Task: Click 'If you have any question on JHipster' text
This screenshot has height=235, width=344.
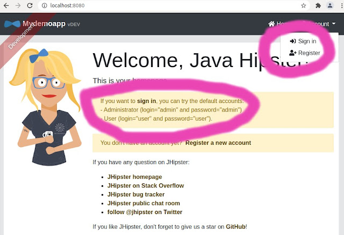Action: [141, 162]
